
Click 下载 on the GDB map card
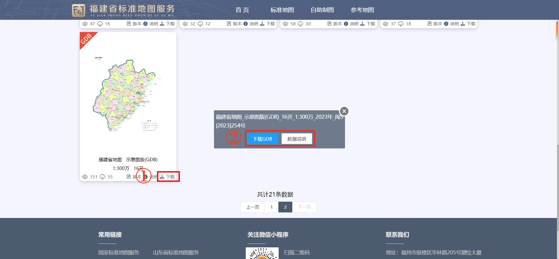168,177
